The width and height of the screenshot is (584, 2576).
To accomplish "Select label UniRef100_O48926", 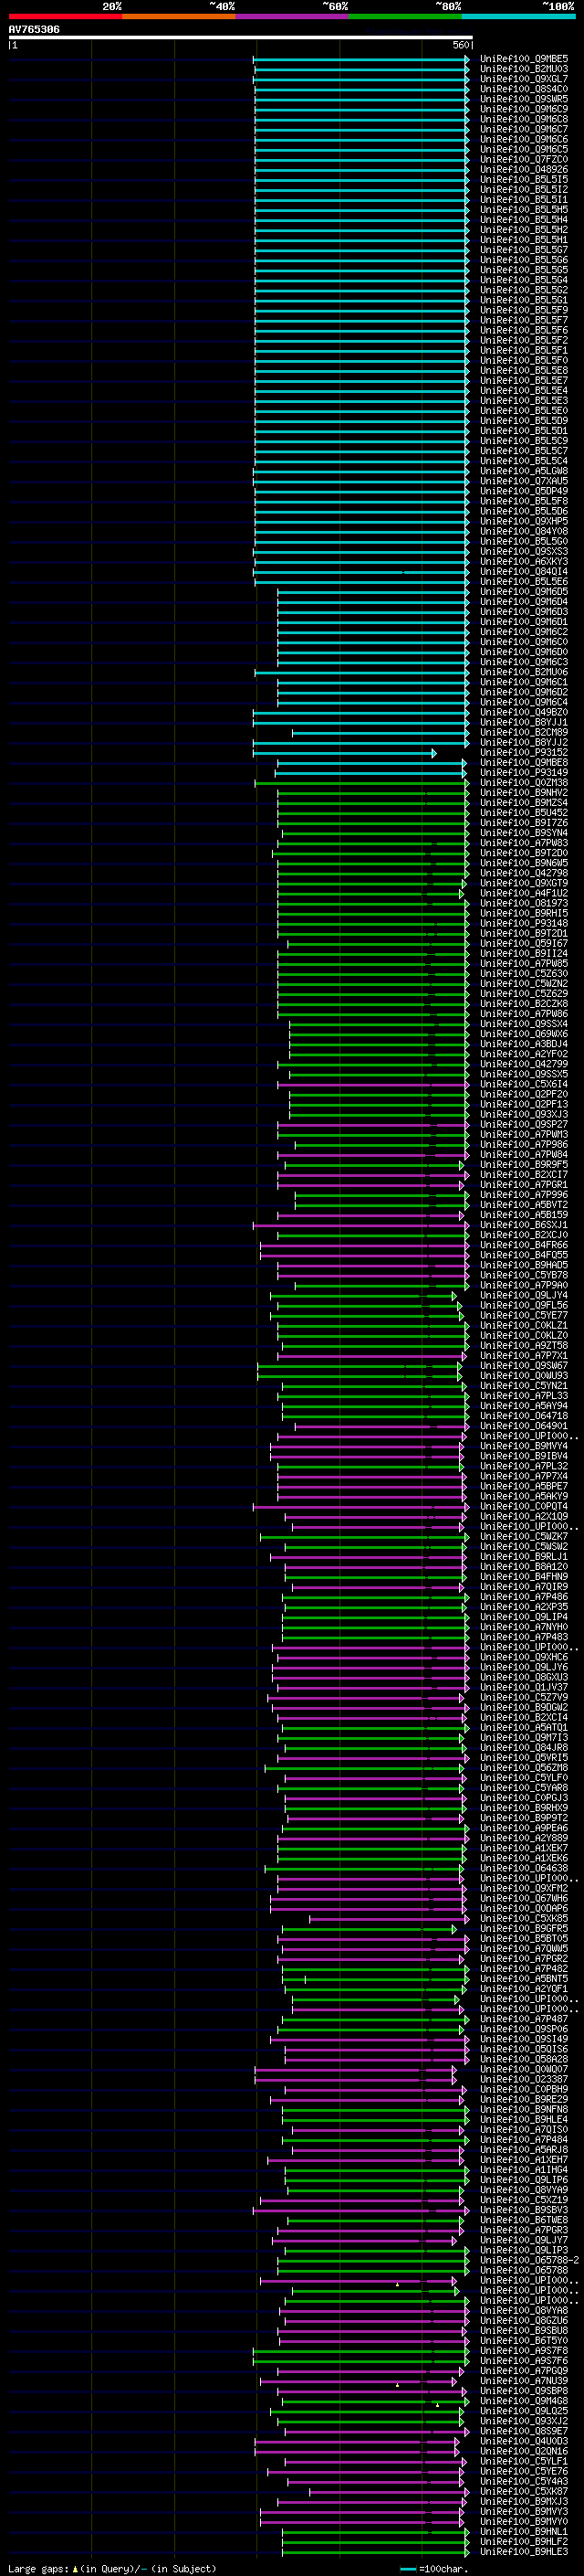I will (x=523, y=169).
